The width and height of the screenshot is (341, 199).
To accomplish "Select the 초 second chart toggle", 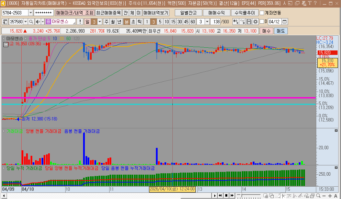I will pos(133,22).
